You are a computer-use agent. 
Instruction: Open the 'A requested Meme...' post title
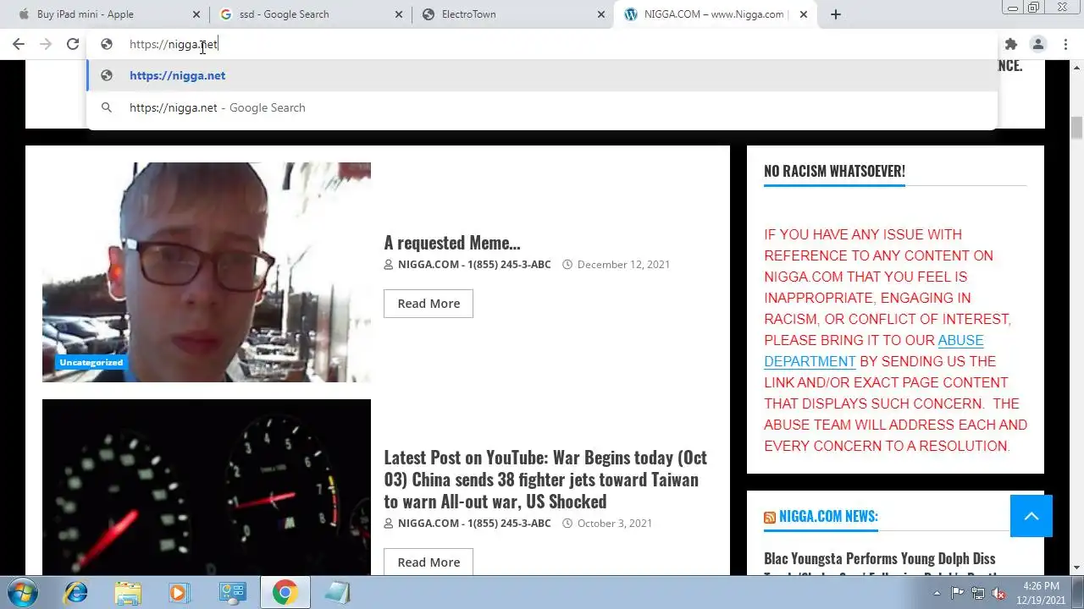point(452,243)
